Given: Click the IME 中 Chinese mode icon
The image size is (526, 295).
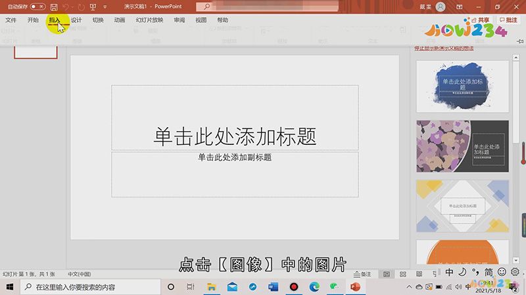Looking at the screenshot, I should point(449,272).
